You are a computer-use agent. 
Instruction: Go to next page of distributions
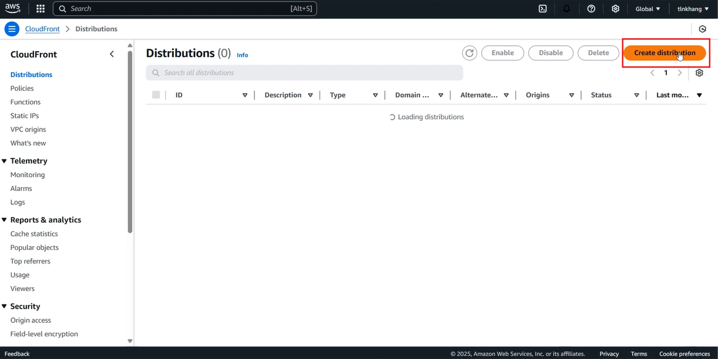680,73
